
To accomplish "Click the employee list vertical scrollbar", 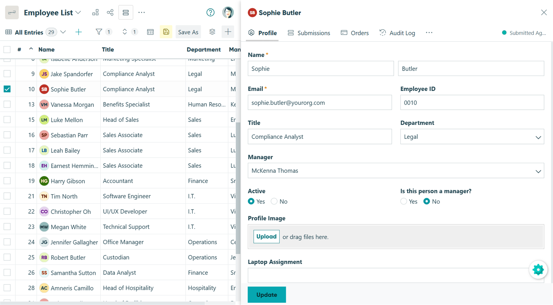I will (238, 188).
